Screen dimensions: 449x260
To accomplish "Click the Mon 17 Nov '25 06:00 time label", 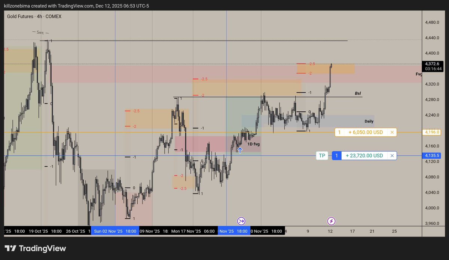I will (x=193, y=231).
